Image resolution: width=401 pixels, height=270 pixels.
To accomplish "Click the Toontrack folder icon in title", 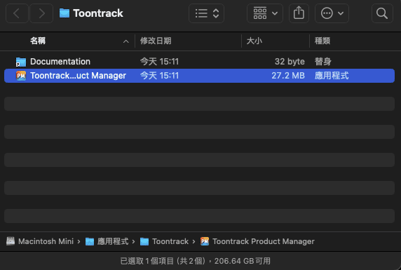I will (x=64, y=13).
